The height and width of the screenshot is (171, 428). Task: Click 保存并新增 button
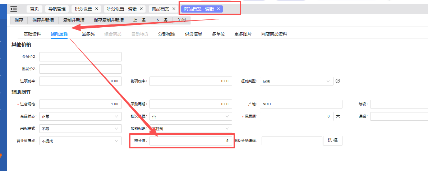coord(43,20)
